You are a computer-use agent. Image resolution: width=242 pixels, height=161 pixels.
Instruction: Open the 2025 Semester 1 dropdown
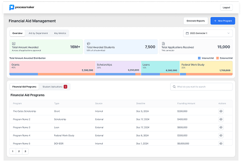208,33
